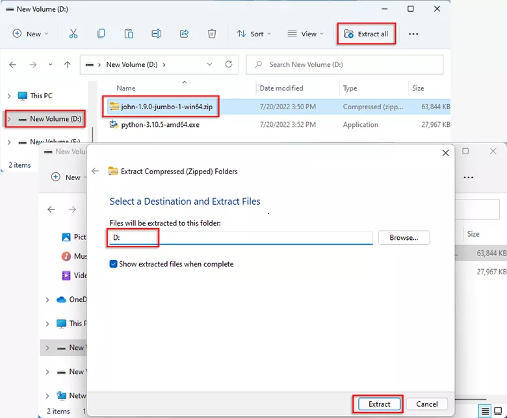Uncheck Show extracted files when complete
Image resolution: width=507 pixels, height=418 pixels.
pyautogui.click(x=114, y=264)
